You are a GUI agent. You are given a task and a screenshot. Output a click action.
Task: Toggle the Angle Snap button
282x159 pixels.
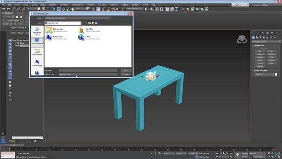(x=108, y=9)
